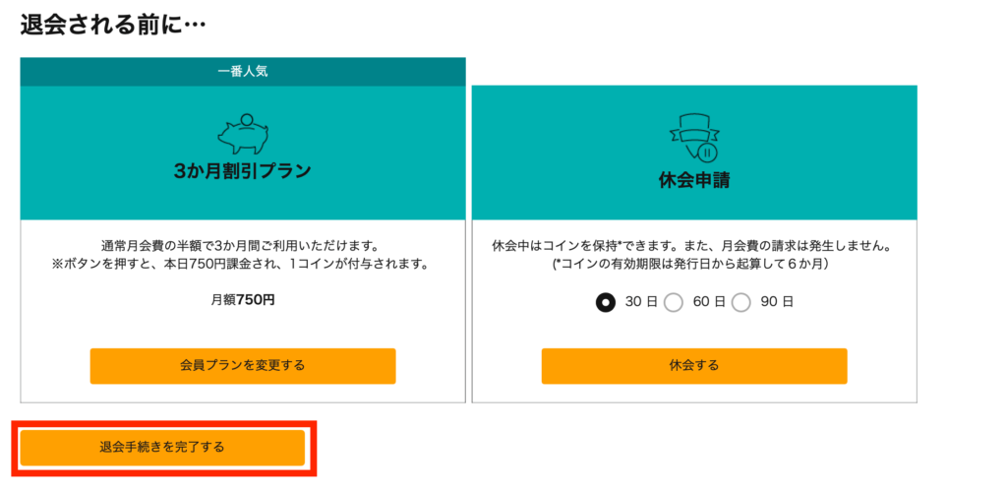Click the 一番人気 banner label

(243, 71)
